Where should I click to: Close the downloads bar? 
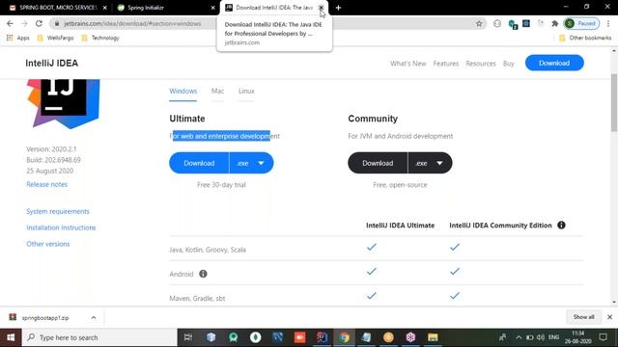609,317
